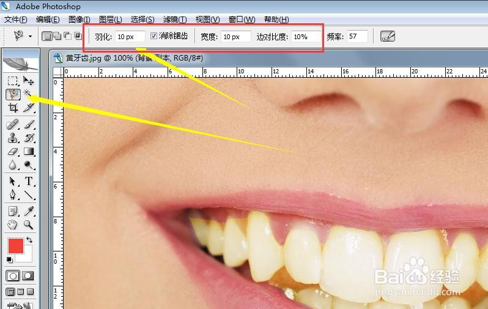The width and height of the screenshot is (488, 309).
Task: Choose Add to Selection mode
Action: (57, 36)
